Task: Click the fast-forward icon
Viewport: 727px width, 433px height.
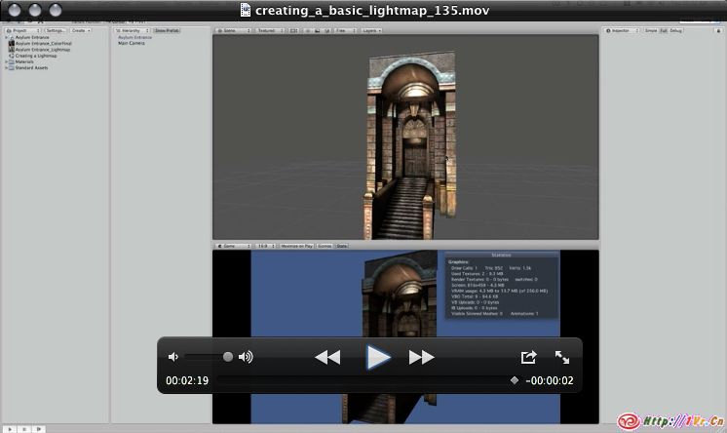Action: click(x=421, y=358)
